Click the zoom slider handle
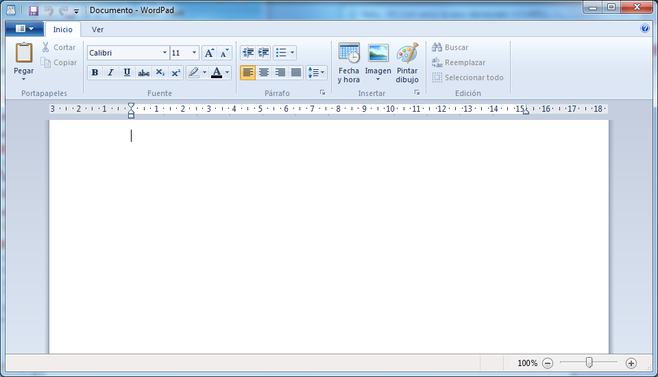 coord(589,363)
